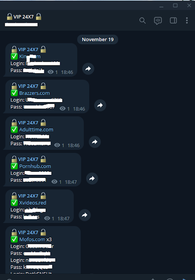Maximize the Telegram window
Image resolution: width=195 pixels, height=280 pixels.
[x=175, y=6]
